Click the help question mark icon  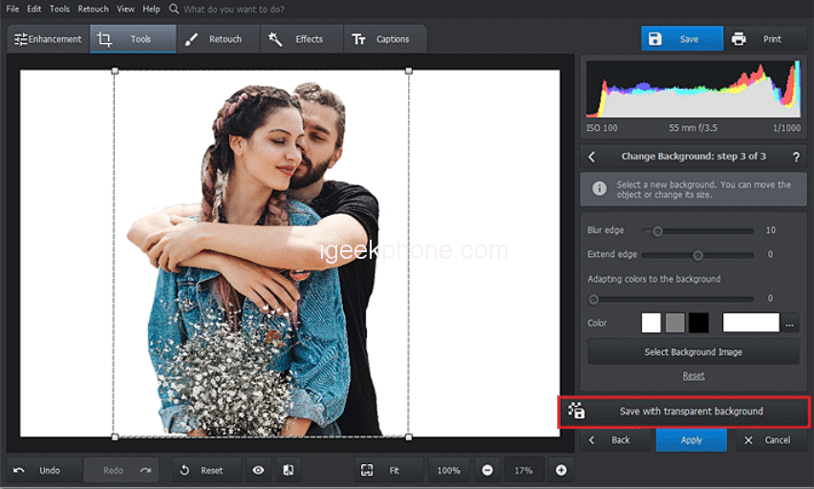coord(795,157)
